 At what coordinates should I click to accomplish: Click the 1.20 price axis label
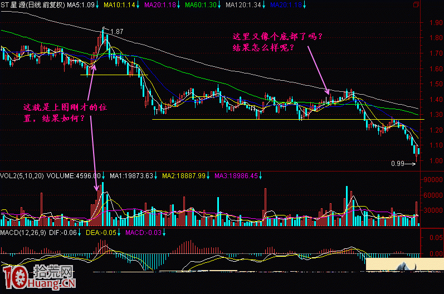click(x=436, y=130)
